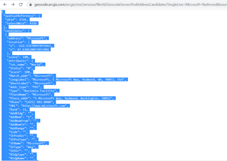Select the "StDir" line

20,151
